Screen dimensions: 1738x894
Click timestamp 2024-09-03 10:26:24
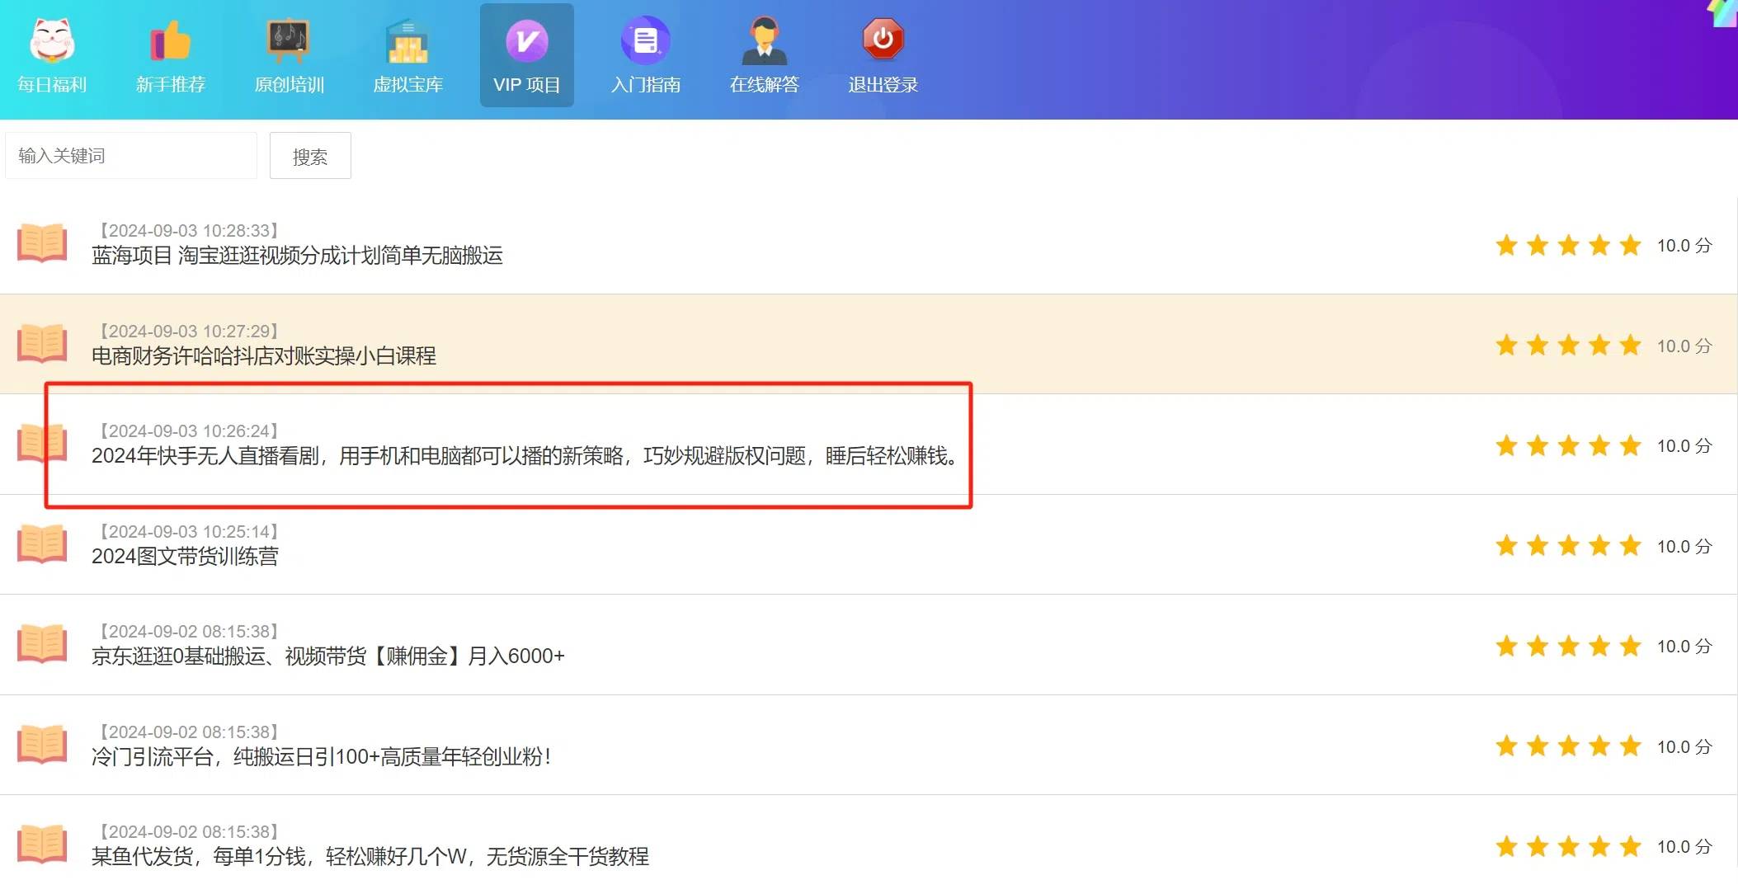coord(189,431)
